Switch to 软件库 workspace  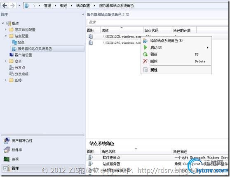coord(43,150)
